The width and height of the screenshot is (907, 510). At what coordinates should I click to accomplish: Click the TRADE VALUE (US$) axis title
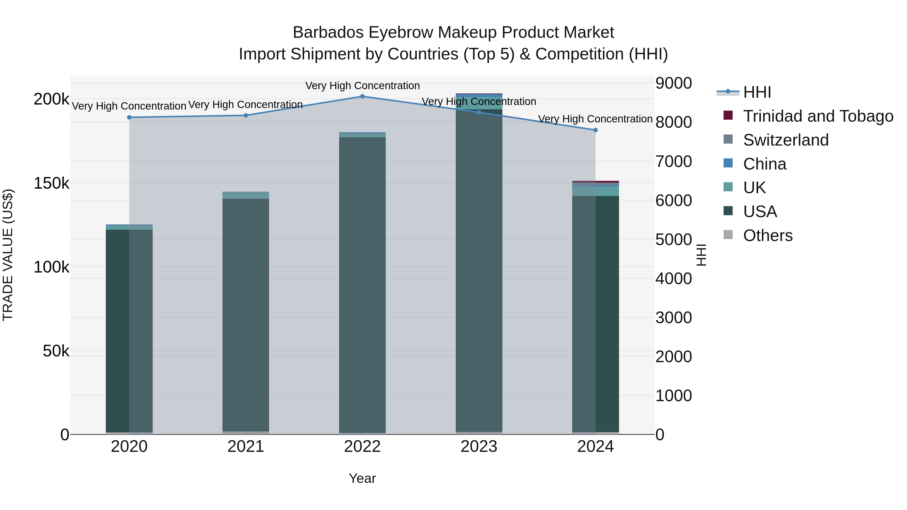coord(8,255)
